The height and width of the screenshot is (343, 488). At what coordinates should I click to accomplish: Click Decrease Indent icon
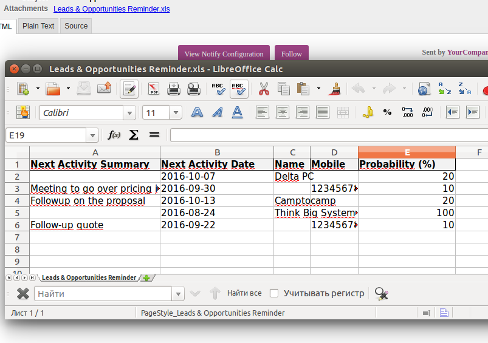[x=453, y=112]
